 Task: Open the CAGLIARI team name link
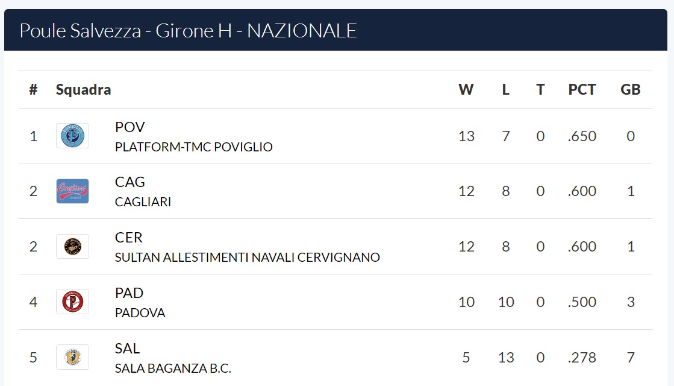tap(143, 202)
